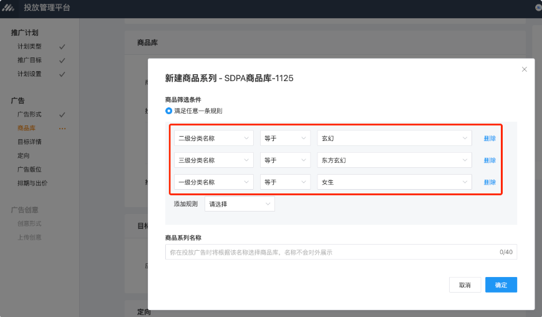
Task: Click the 广告创意 sidebar heading
Action: tap(24, 210)
